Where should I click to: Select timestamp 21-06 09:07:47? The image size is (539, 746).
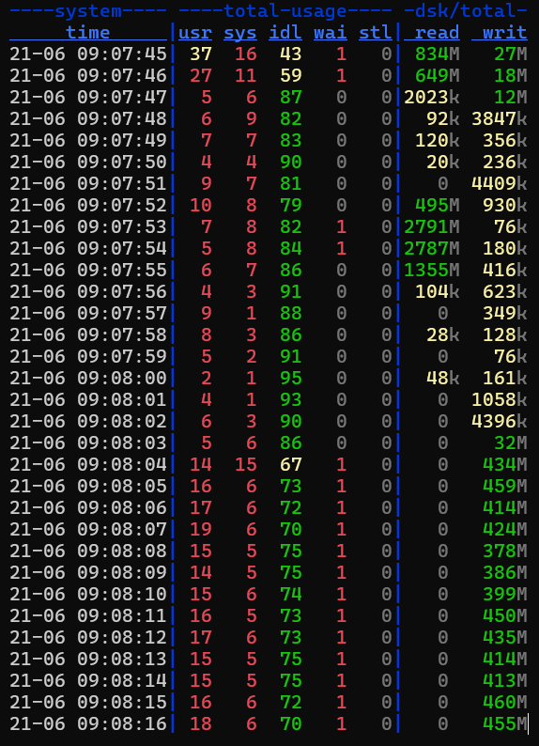click(88, 97)
